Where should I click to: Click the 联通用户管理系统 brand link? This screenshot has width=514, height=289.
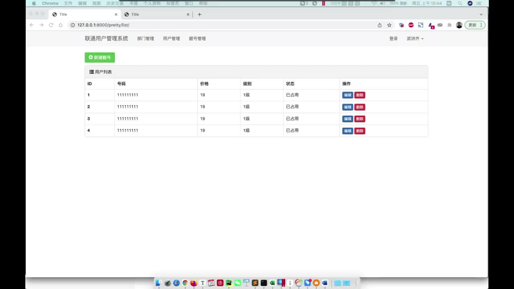pos(106,39)
